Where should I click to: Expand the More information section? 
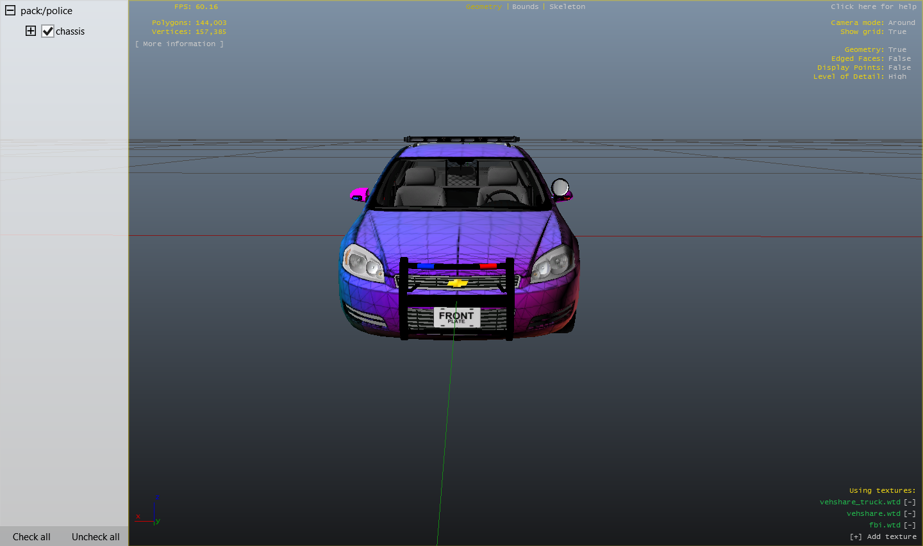pyautogui.click(x=179, y=44)
